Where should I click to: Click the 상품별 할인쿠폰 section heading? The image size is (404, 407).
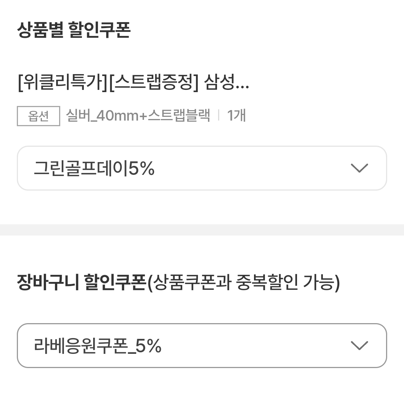pyautogui.click(x=74, y=30)
